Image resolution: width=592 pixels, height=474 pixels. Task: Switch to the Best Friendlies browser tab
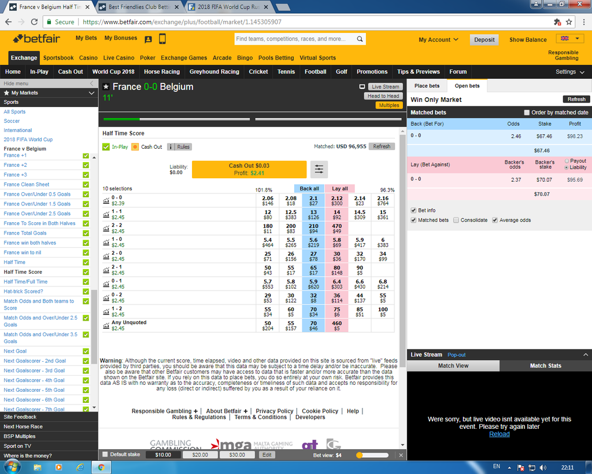point(139,7)
